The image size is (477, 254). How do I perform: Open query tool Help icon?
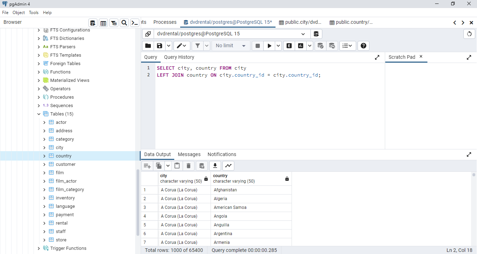[x=364, y=46]
